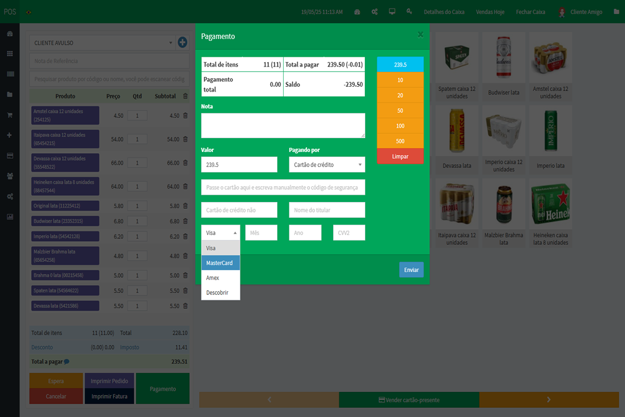625x417 pixels.
Task: Close the Pagamento dialog with the X
Action: (420, 35)
